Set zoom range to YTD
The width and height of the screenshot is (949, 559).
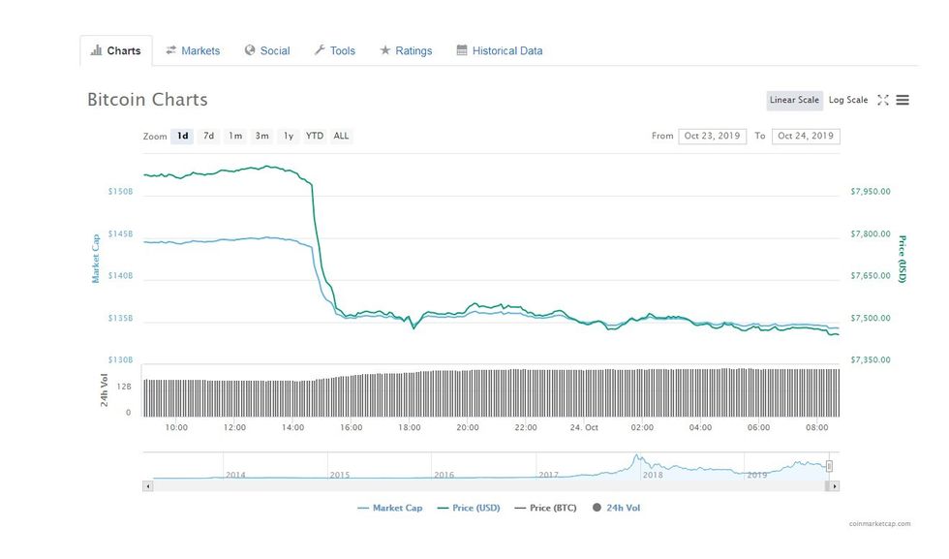tap(315, 137)
